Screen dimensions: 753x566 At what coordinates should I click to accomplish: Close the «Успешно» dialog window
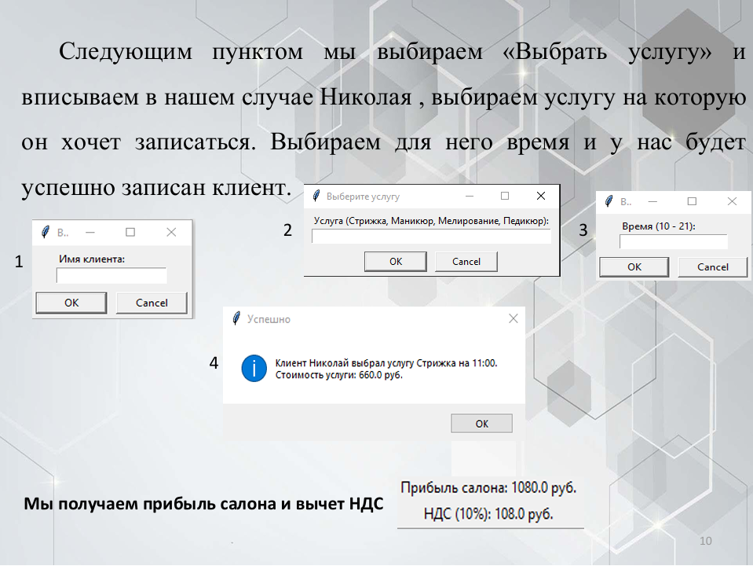513,318
